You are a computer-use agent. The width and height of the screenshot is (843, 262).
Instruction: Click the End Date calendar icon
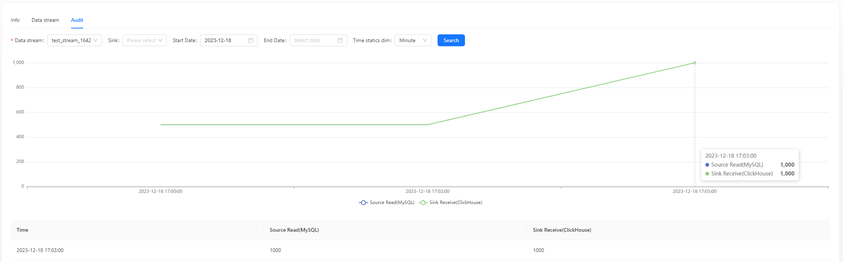tap(340, 40)
